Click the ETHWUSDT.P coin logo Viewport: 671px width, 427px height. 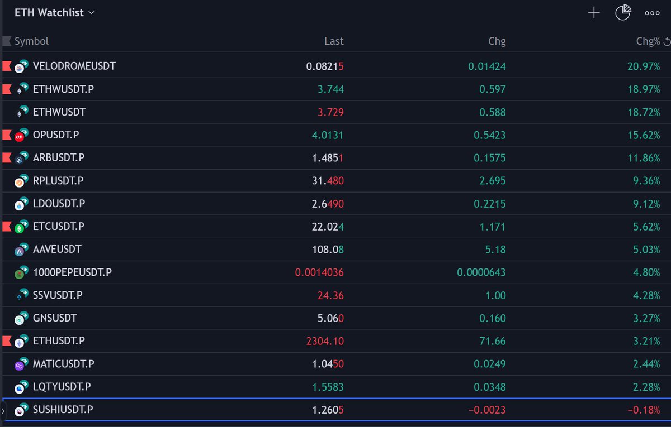pyautogui.click(x=21, y=89)
